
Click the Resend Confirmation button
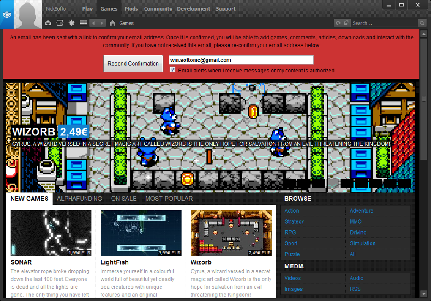tap(133, 64)
